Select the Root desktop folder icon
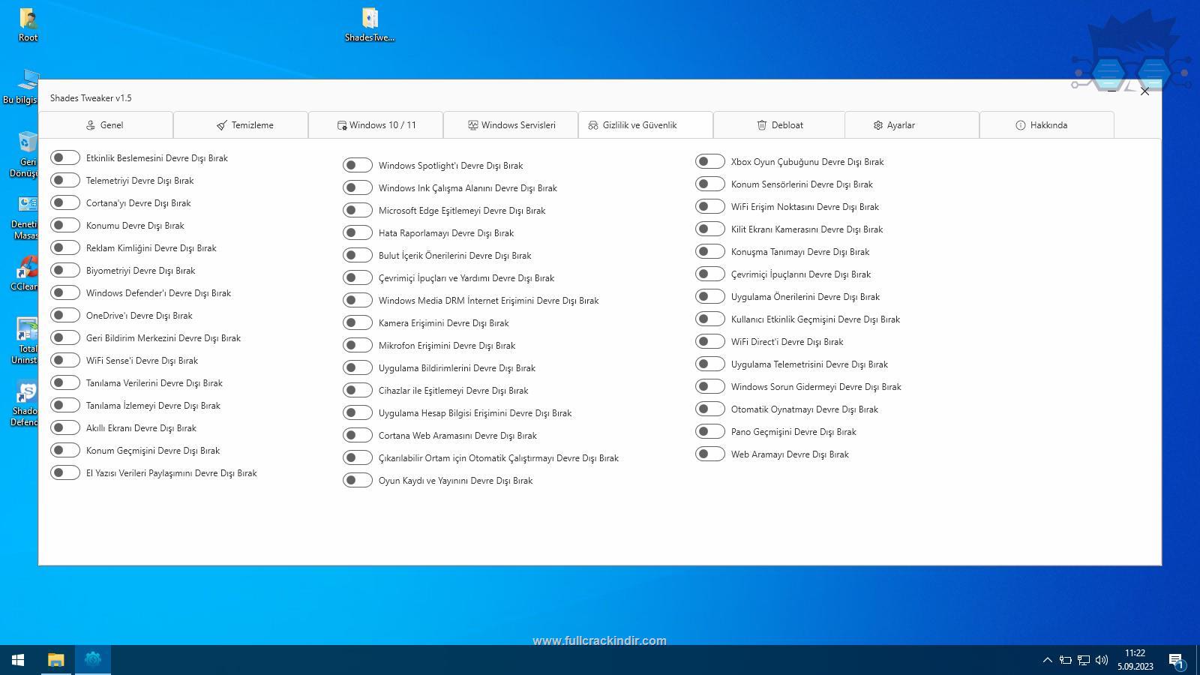Screen dimensions: 1200x675 point(28,25)
